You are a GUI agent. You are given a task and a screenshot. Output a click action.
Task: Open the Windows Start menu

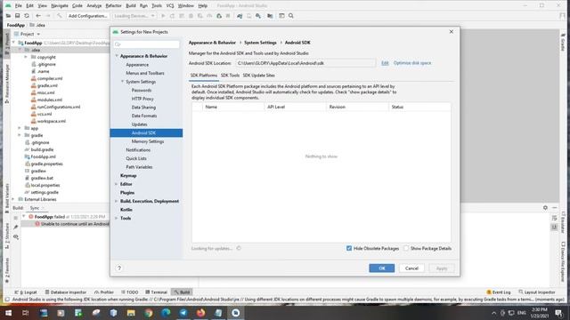(x=8, y=313)
